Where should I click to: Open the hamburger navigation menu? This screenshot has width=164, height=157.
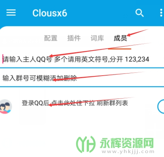click(x=11, y=13)
